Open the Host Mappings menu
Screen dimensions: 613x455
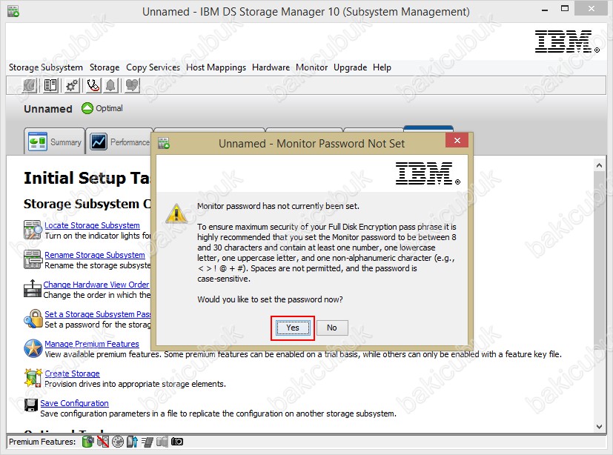[216, 67]
